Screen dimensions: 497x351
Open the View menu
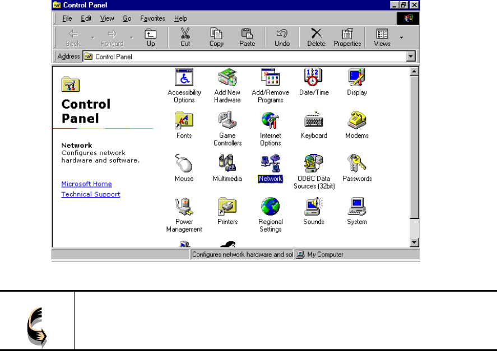point(107,18)
